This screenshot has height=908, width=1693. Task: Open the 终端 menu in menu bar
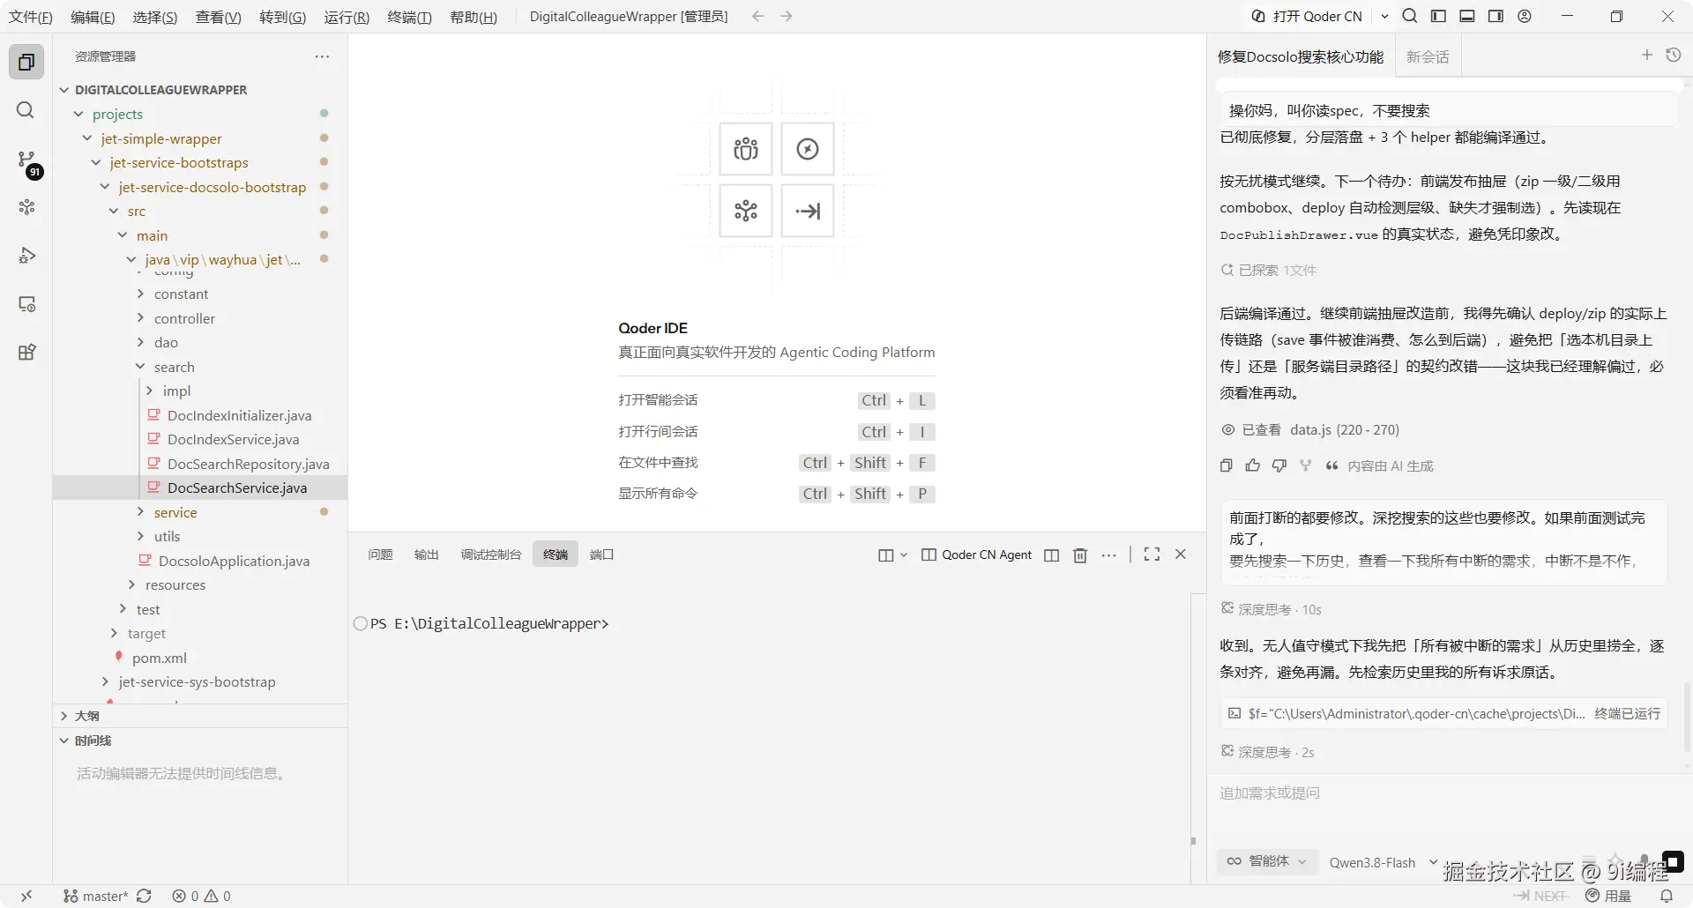[410, 17]
